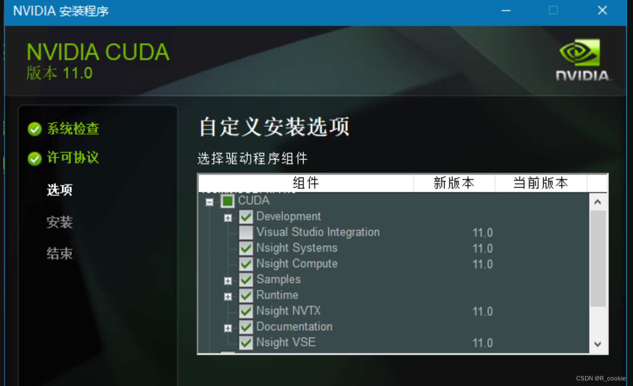
Task: Select the Runtime row label
Action: pos(277,295)
